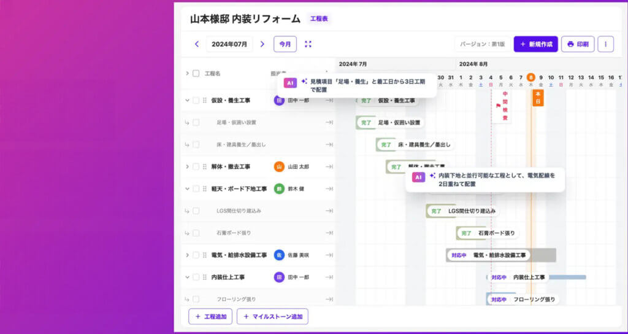Collapse the 仮設・養生工事 group

tap(187, 100)
